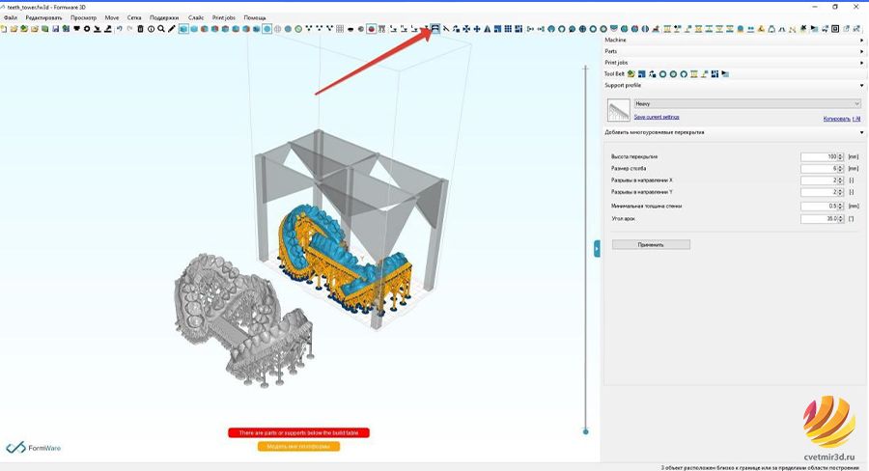
Task: Open the Просмотр menu
Action: pyautogui.click(x=83, y=17)
